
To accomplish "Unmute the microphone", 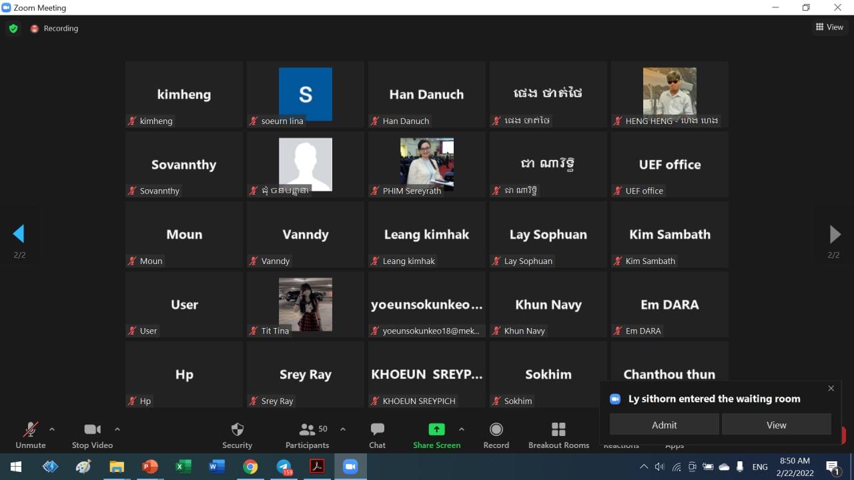I will pyautogui.click(x=31, y=429).
